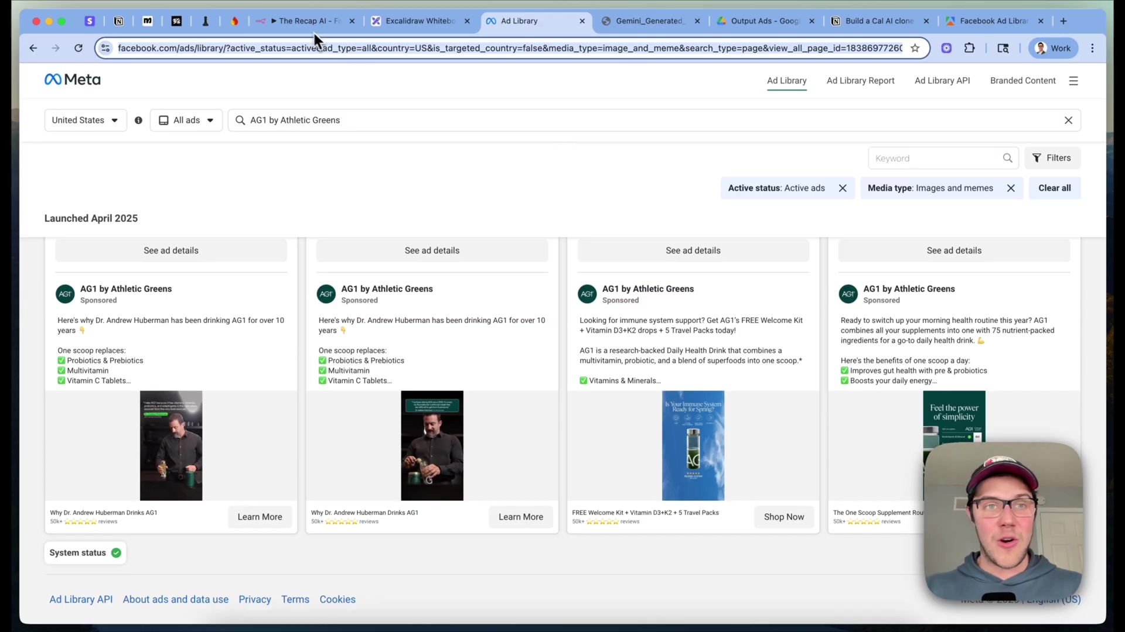
Task: Click the browser address bar URL
Action: point(510,49)
